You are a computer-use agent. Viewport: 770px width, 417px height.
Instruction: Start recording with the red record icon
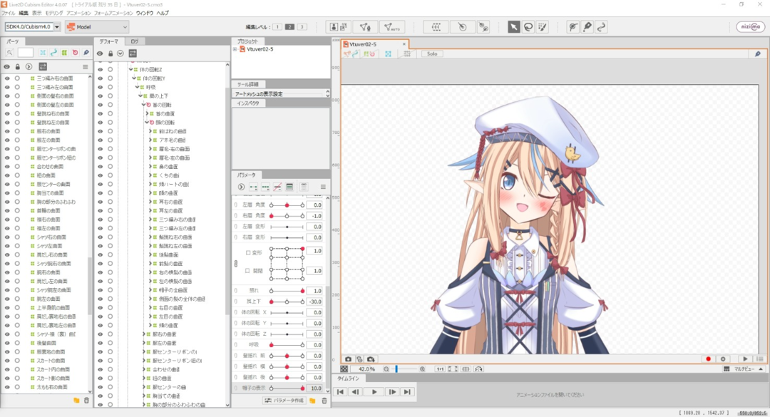point(709,359)
